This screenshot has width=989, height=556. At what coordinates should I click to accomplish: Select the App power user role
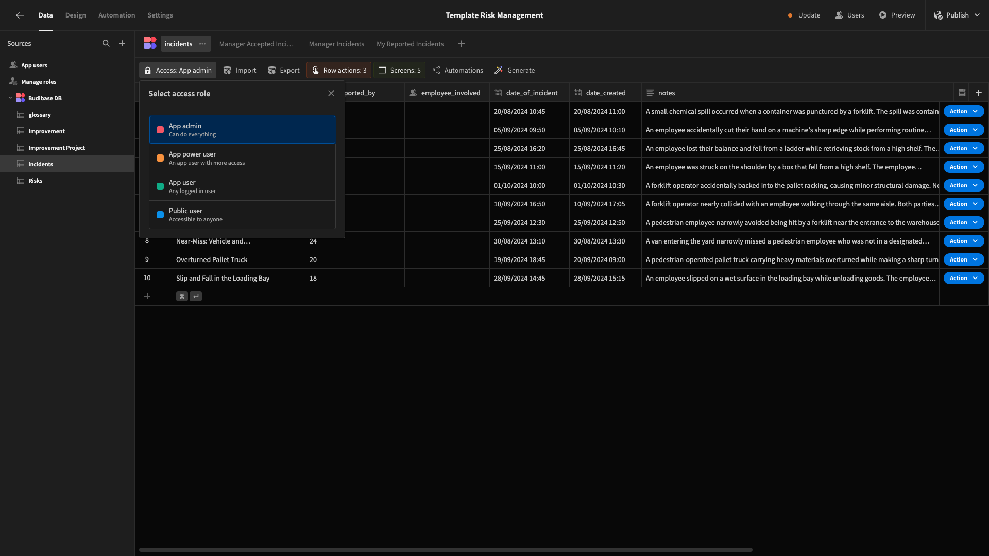pyautogui.click(x=242, y=158)
